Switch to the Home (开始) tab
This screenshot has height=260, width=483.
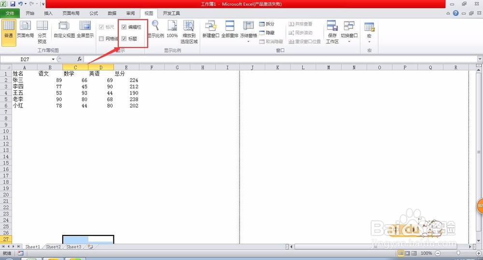30,13
